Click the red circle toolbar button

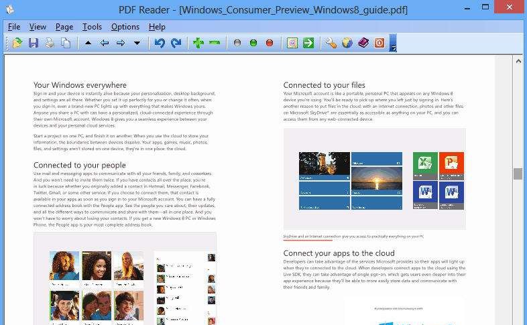(270, 43)
